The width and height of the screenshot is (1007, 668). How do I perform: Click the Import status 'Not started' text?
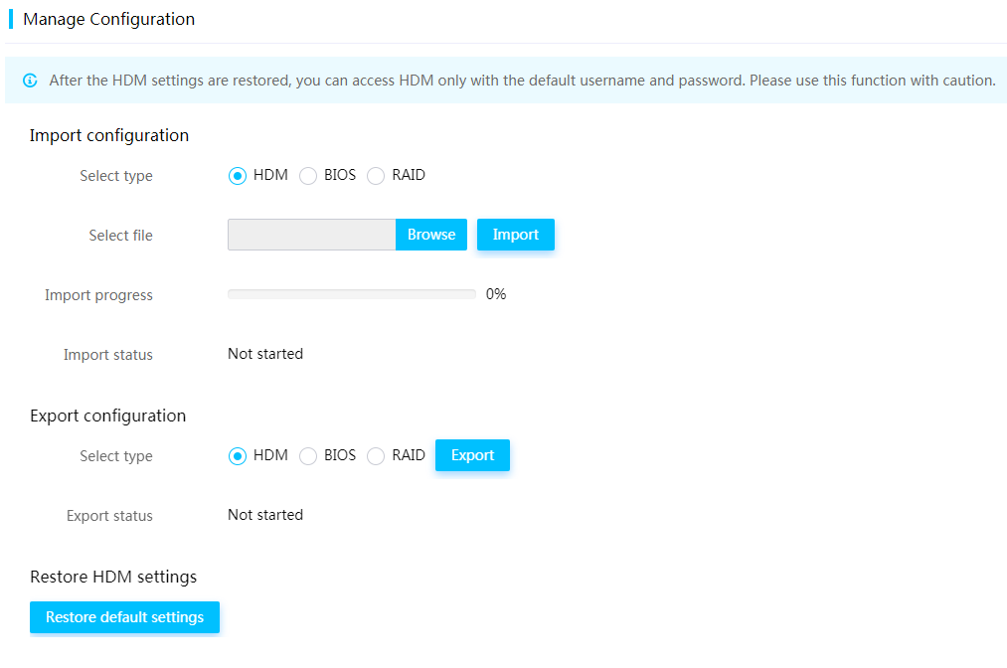[x=265, y=354]
